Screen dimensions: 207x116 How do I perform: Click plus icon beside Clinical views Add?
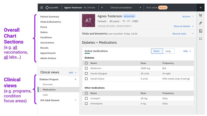[76, 72]
